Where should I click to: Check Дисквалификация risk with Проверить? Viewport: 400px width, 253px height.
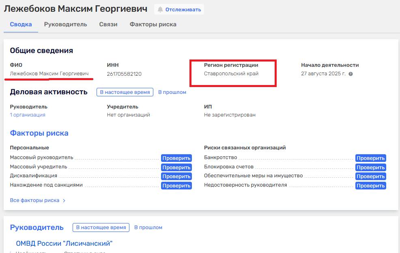click(176, 176)
